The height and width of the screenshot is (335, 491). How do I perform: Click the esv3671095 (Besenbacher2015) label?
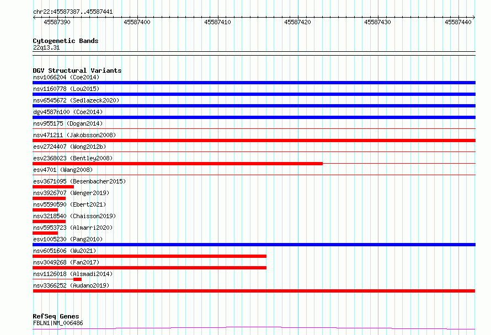point(79,181)
